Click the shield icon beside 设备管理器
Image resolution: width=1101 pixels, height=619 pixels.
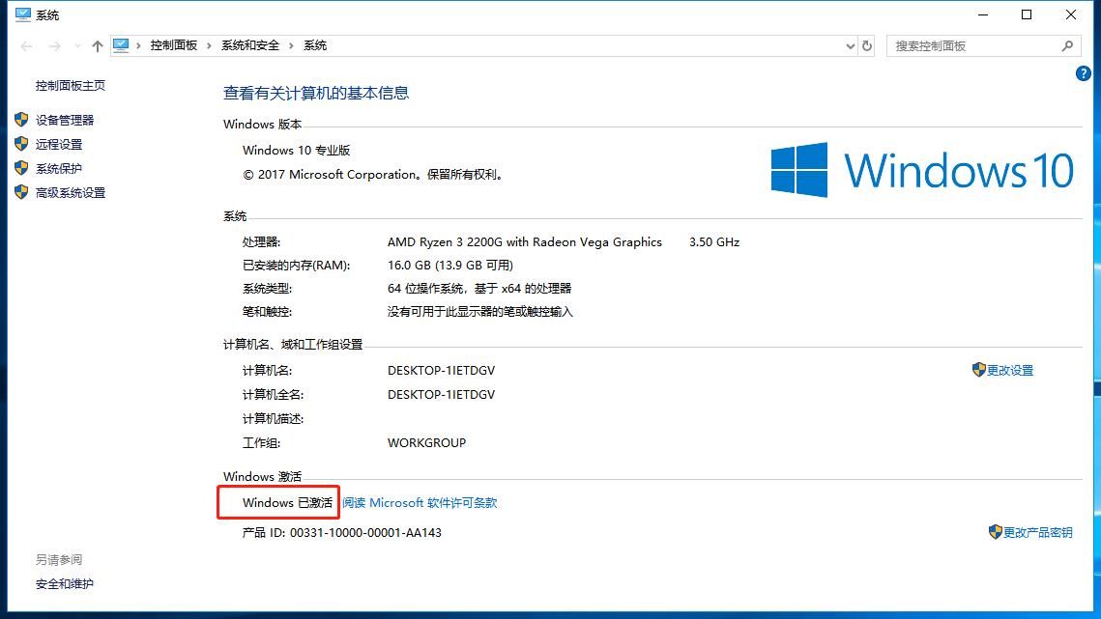pos(21,120)
